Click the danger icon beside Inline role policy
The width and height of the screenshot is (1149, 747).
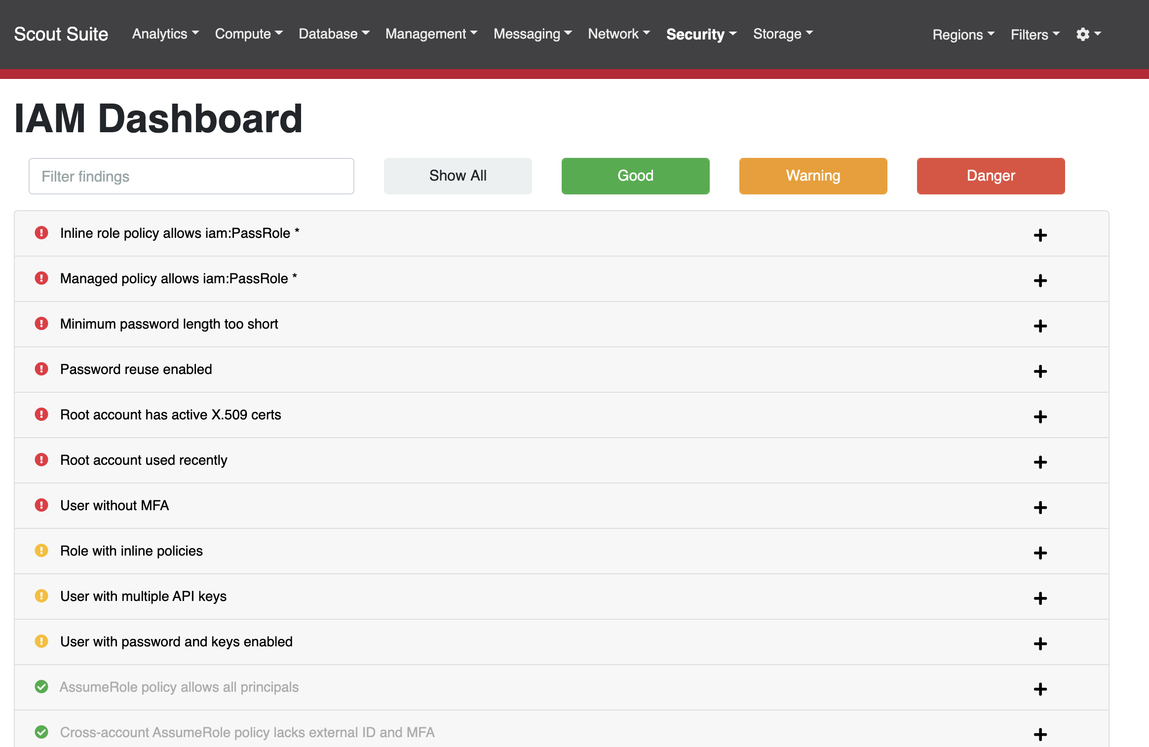pos(41,233)
